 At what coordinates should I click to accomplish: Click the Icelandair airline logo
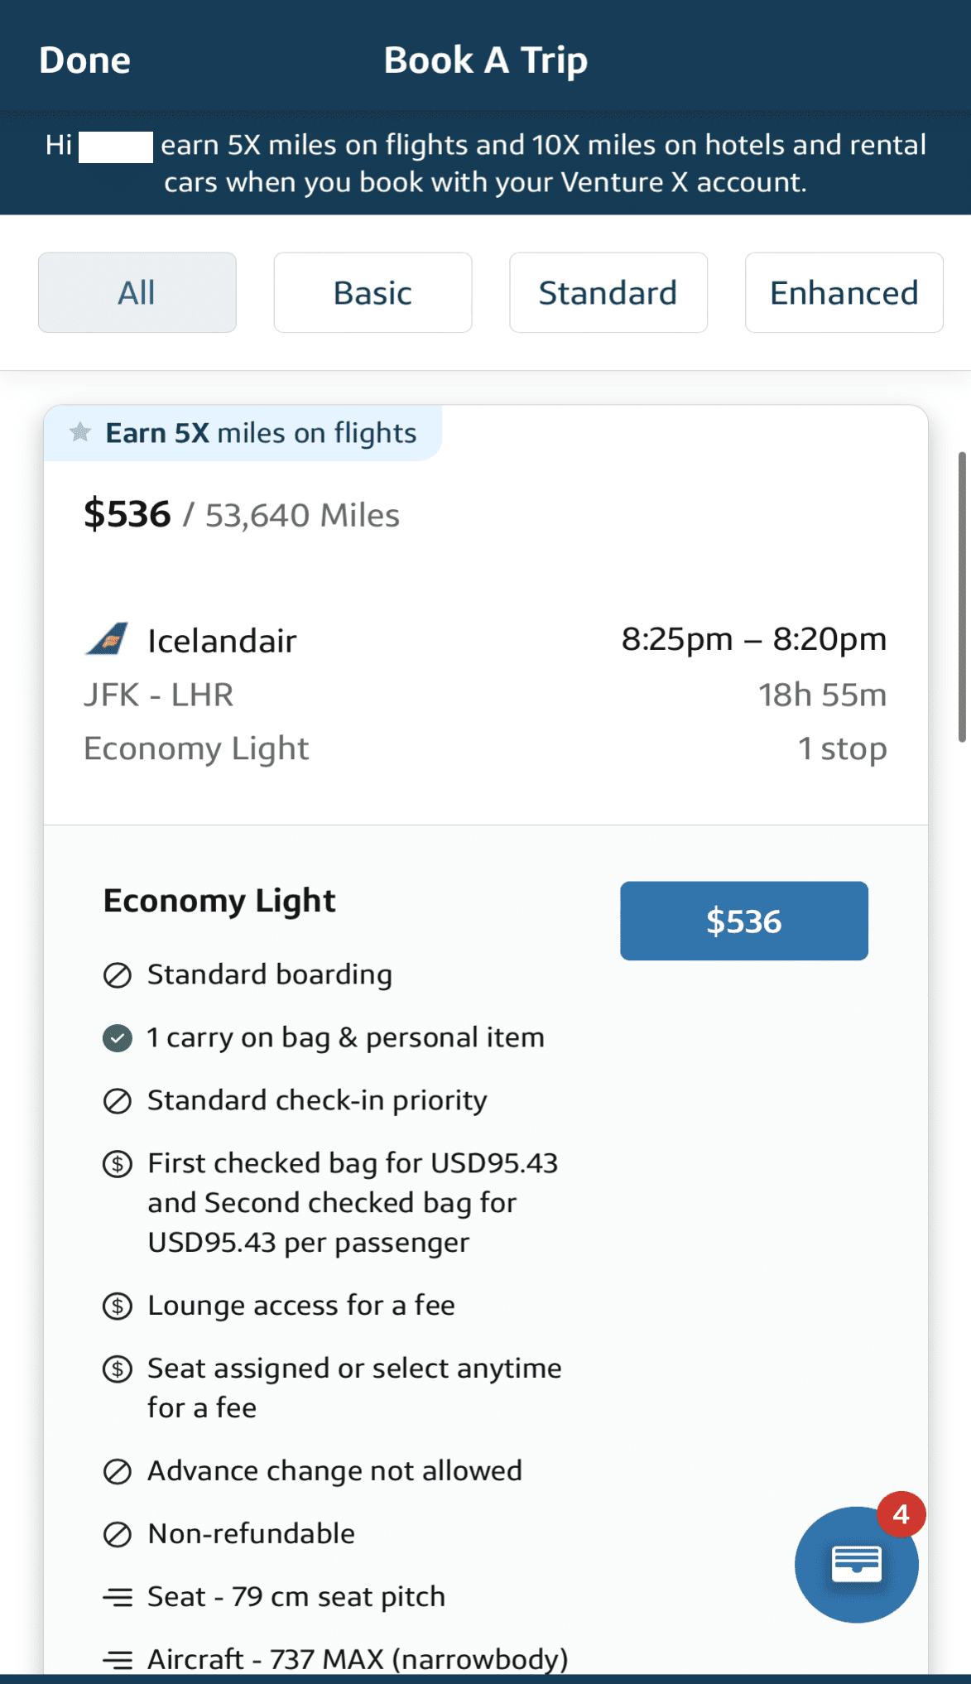click(x=106, y=638)
